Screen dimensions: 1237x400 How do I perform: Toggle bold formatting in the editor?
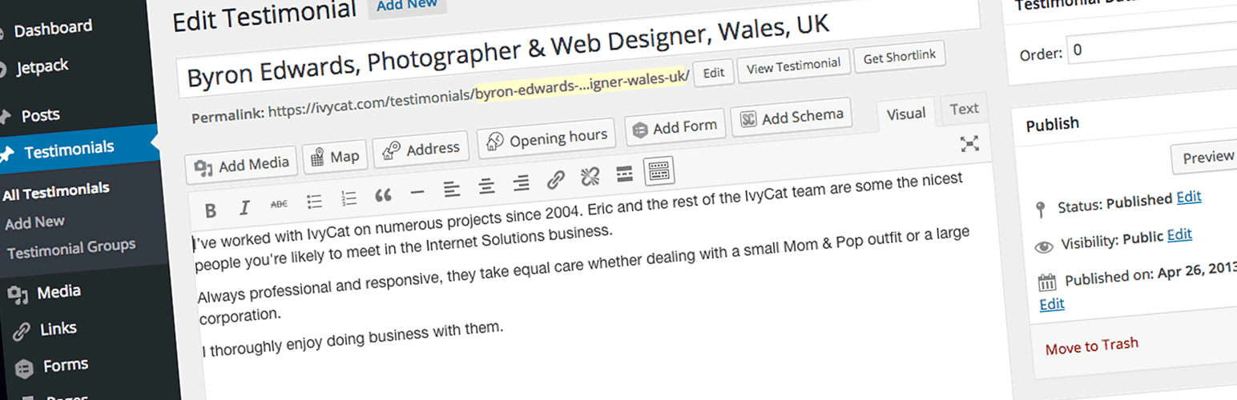click(211, 210)
